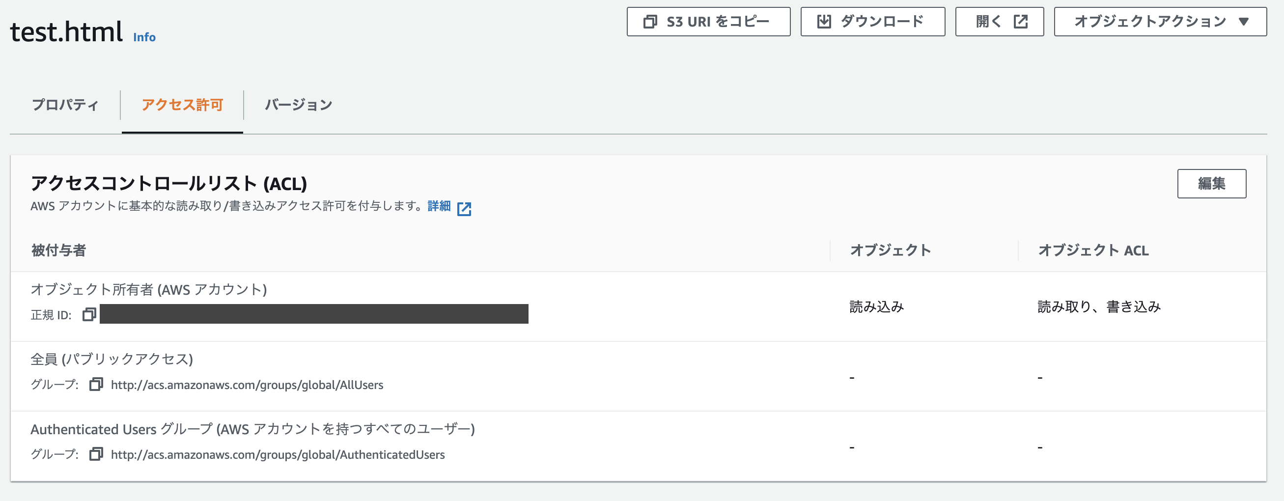Switch to the プロパティ tab
1284x501 pixels.
pyautogui.click(x=65, y=105)
